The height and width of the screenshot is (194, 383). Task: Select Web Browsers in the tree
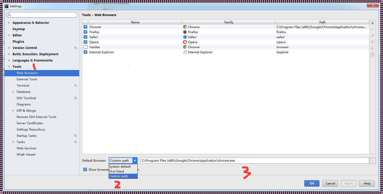42,73
